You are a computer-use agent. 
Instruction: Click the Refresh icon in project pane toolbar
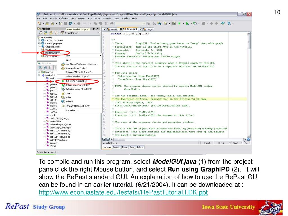[x=56, y=33]
